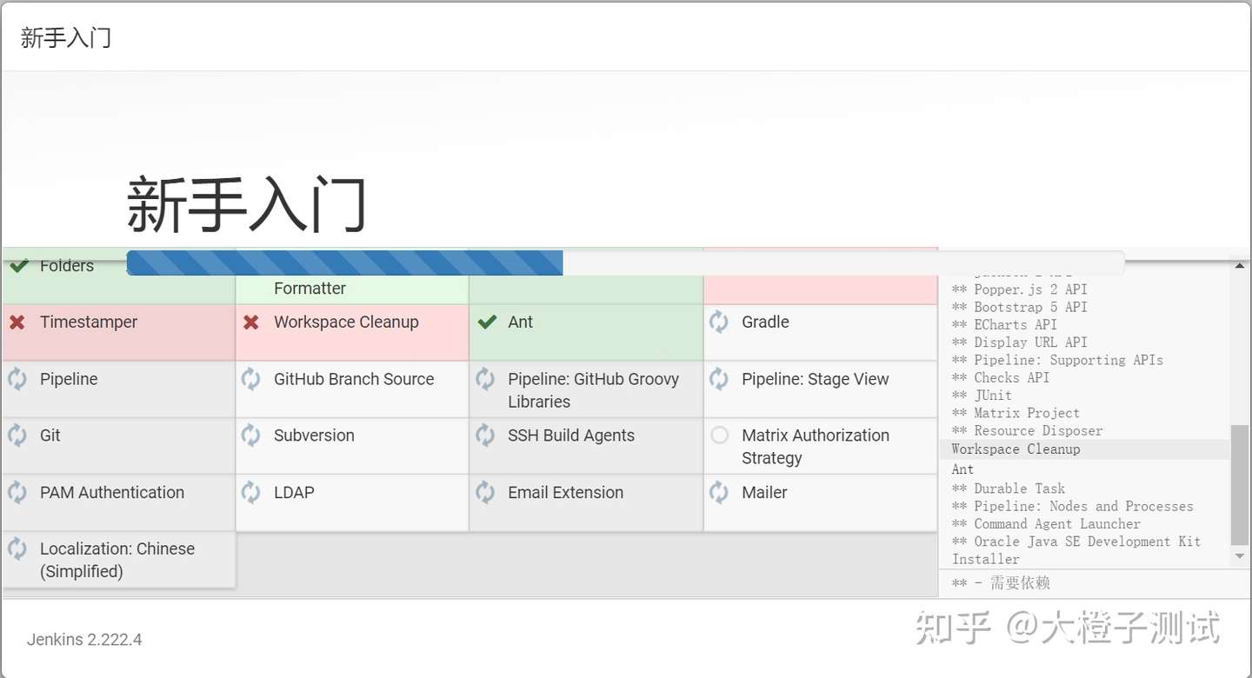Click the Pipeline: Supporting APIs log line

[1057, 360]
